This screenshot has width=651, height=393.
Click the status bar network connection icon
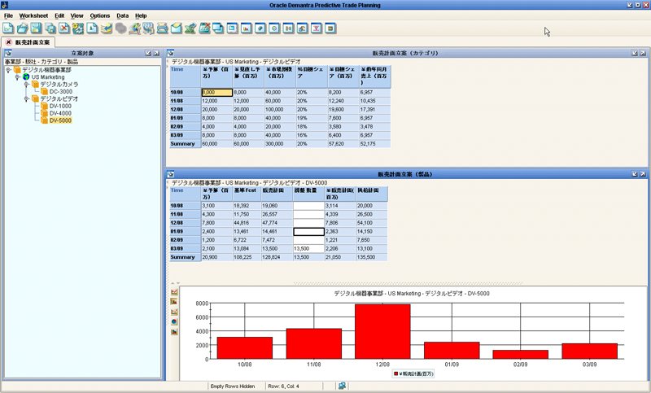click(x=342, y=386)
